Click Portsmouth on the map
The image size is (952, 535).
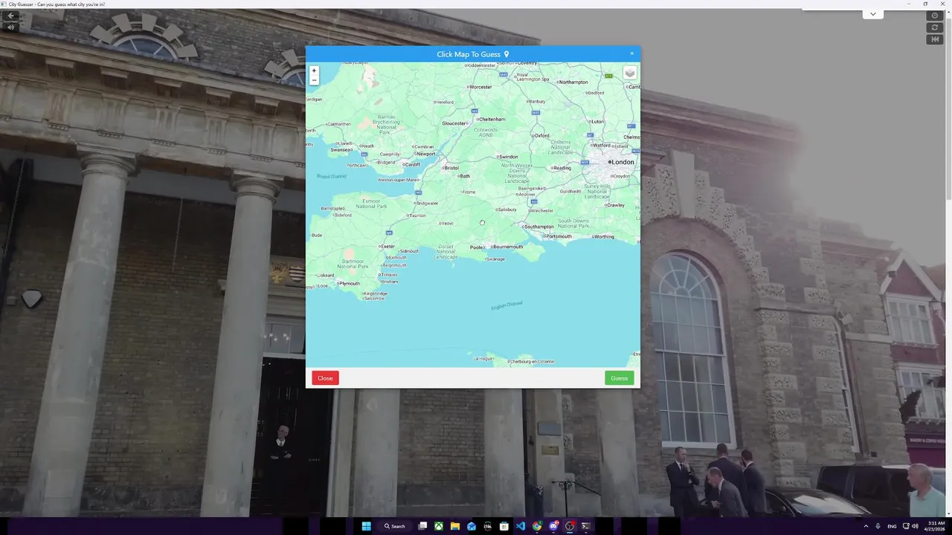[x=559, y=236]
